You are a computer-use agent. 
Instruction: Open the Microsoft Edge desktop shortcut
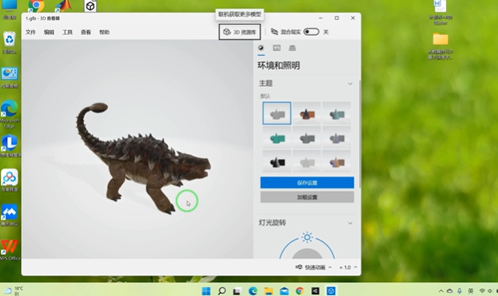[9, 114]
